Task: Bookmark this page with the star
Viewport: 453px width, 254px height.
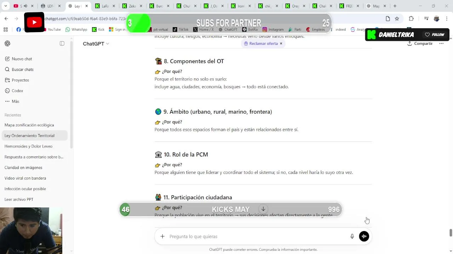Action: pos(397,19)
